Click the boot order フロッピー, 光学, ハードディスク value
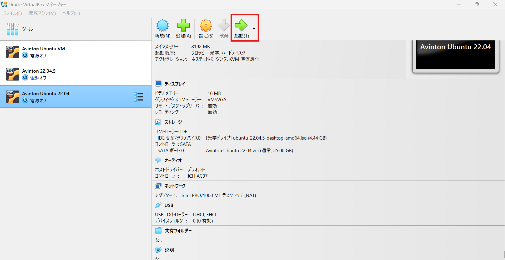 tap(218, 53)
